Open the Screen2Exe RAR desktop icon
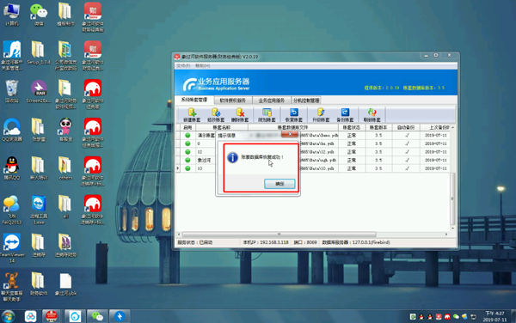This screenshot has width=516, height=323. click(x=39, y=91)
